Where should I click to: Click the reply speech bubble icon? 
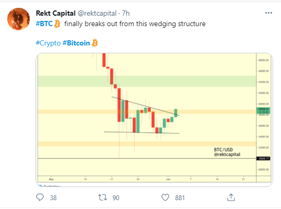pyautogui.click(x=40, y=198)
